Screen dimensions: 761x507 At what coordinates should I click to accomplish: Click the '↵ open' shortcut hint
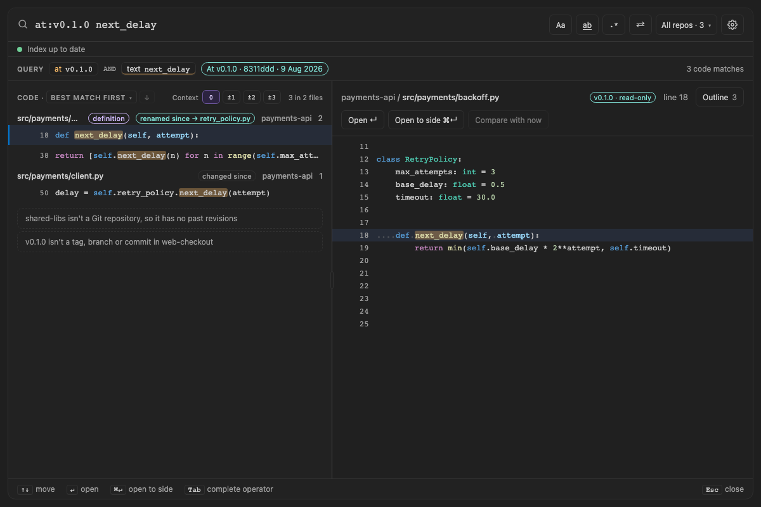click(82, 489)
